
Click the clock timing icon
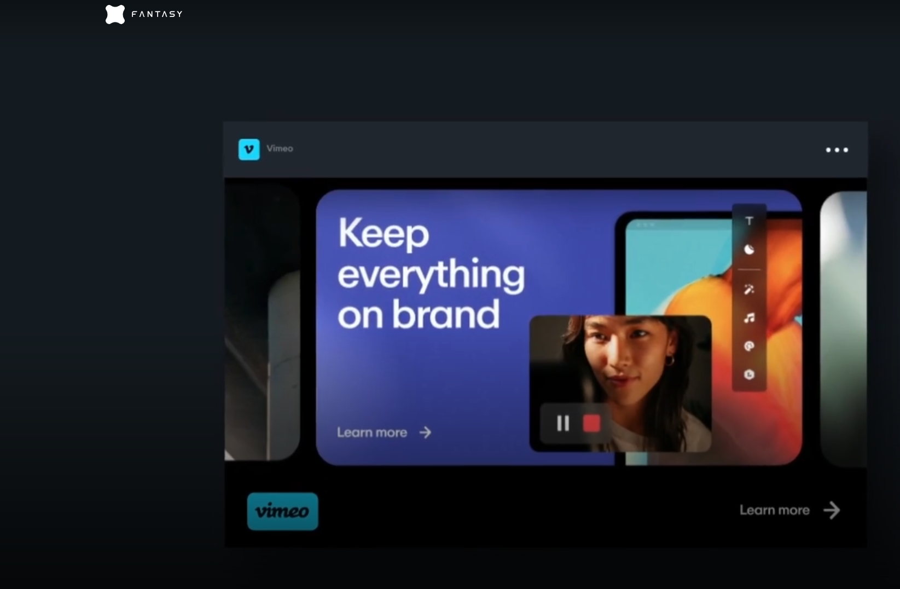coord(749,374)
